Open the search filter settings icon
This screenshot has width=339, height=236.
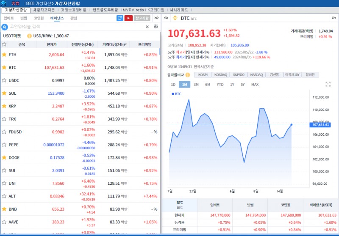point(156,27)
